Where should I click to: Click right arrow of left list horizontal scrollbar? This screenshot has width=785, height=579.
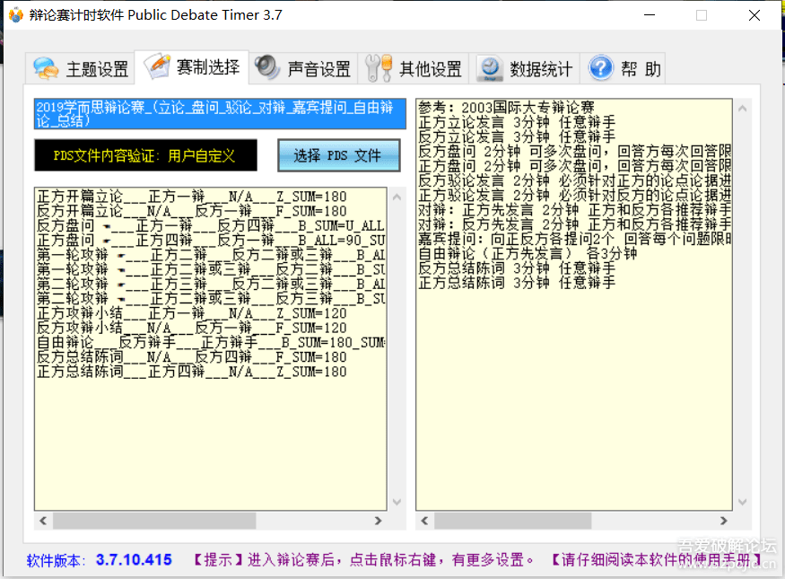tap(379, 521)
